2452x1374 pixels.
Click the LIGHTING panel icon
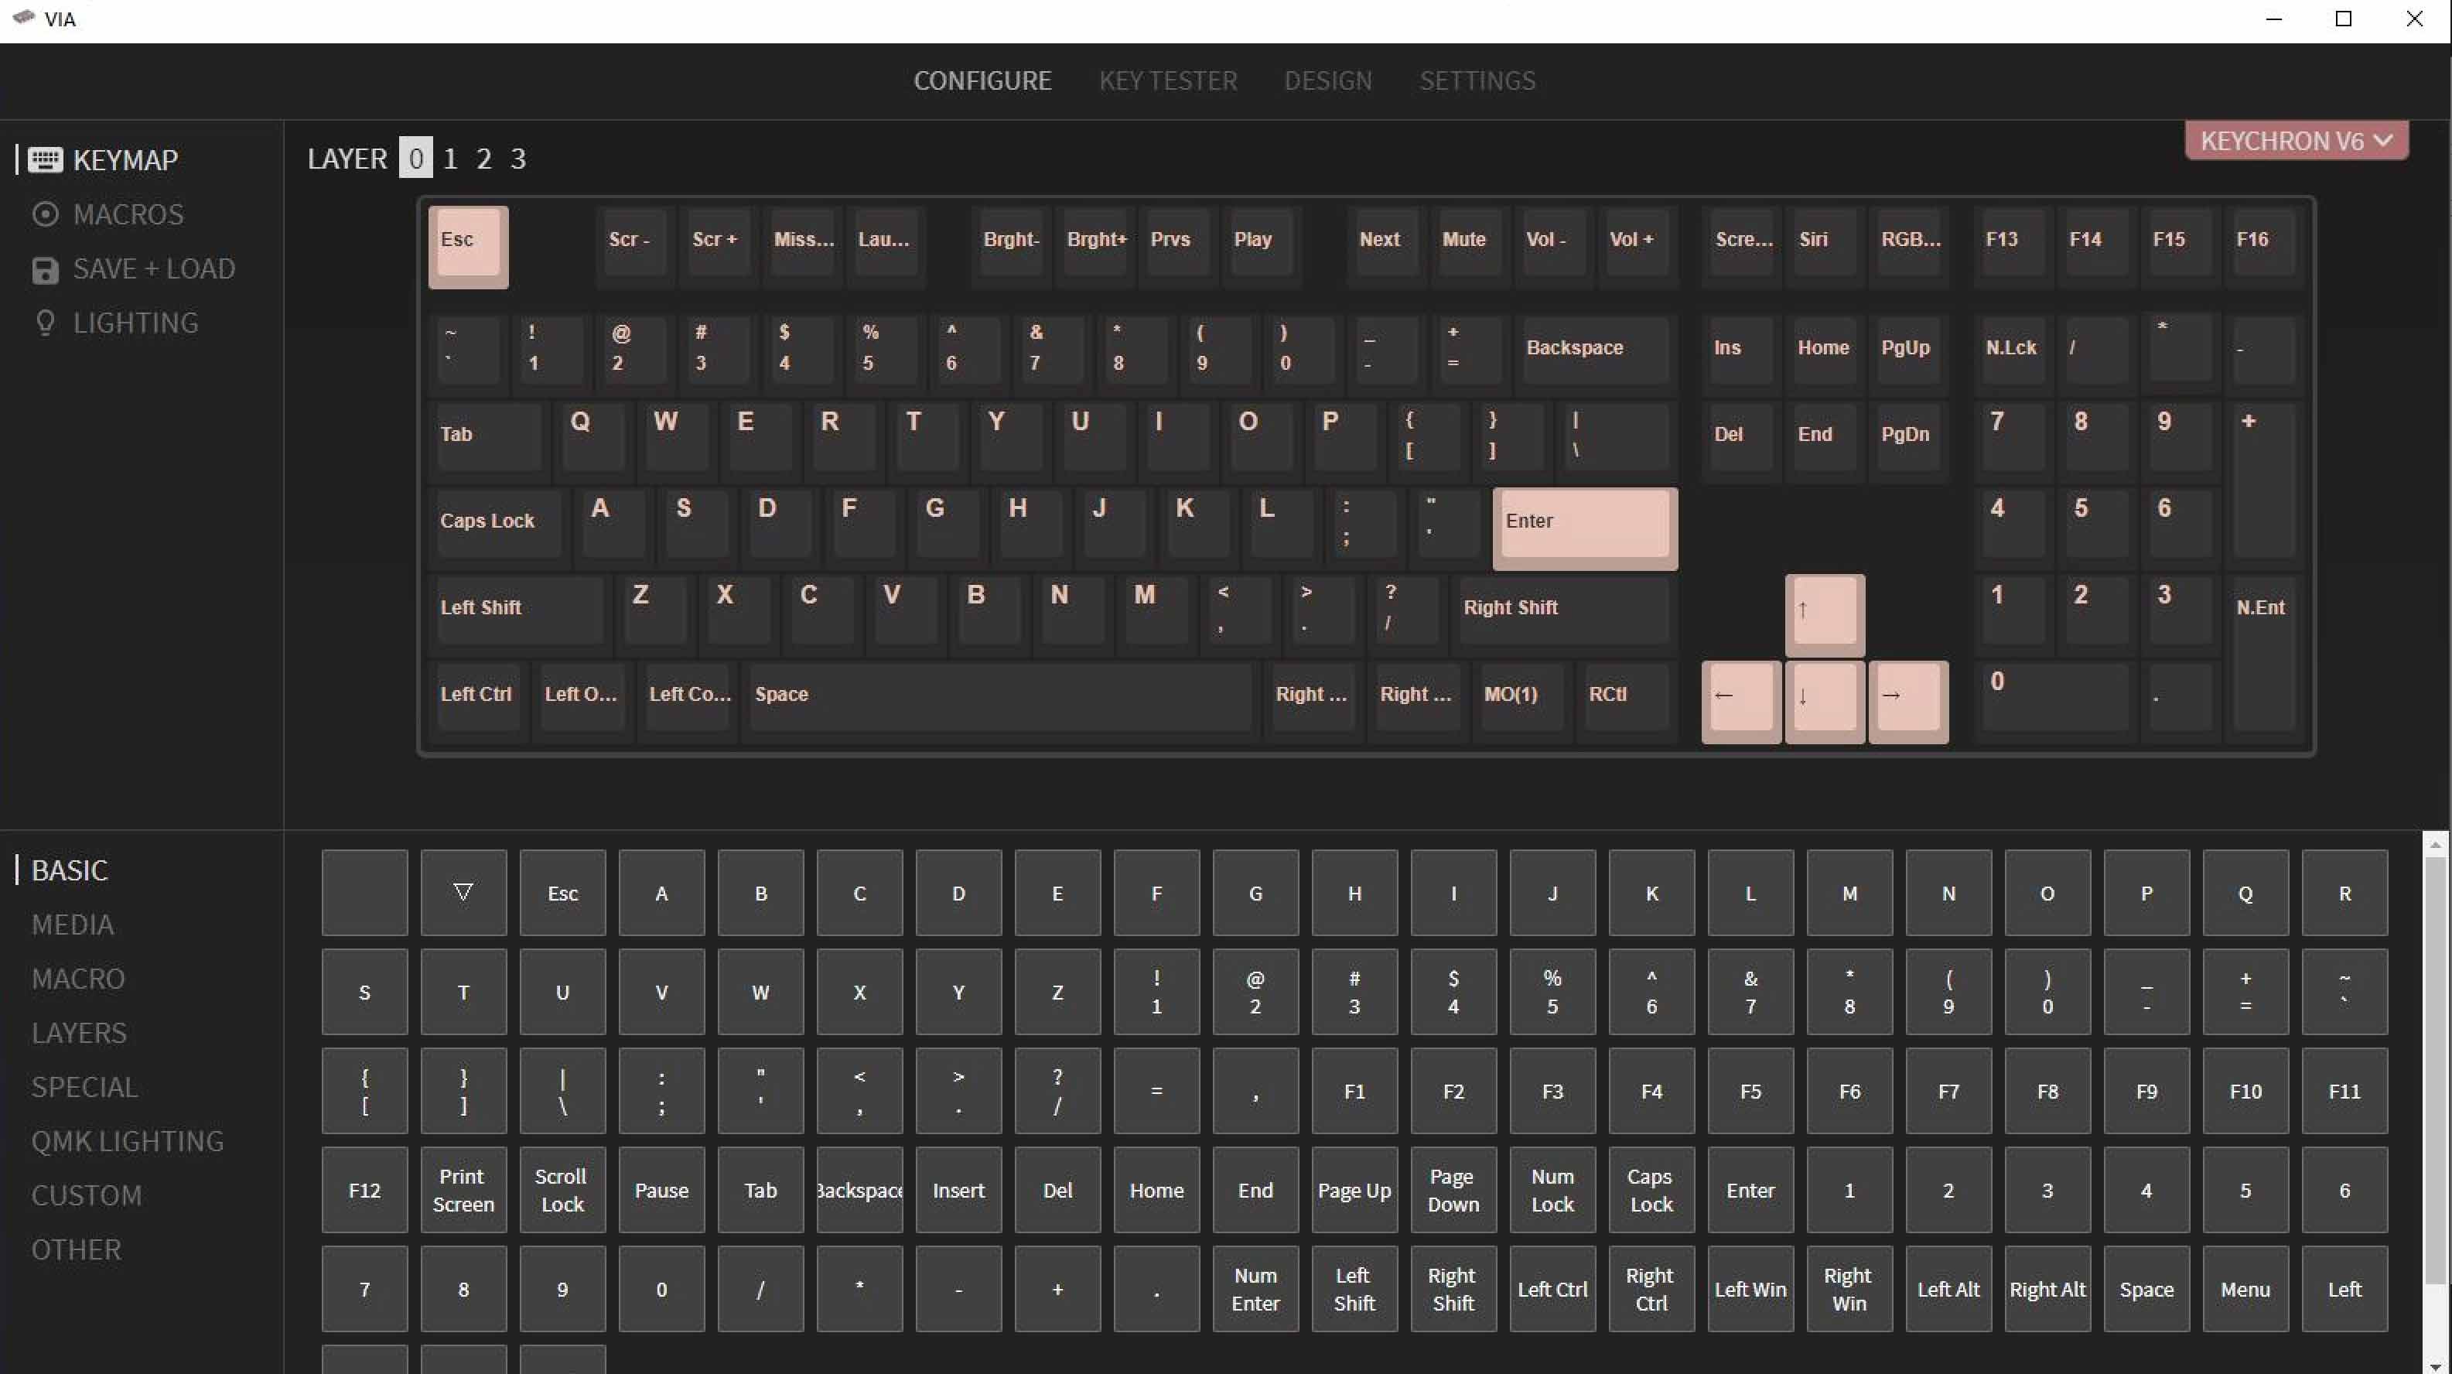tap(46, 322)
